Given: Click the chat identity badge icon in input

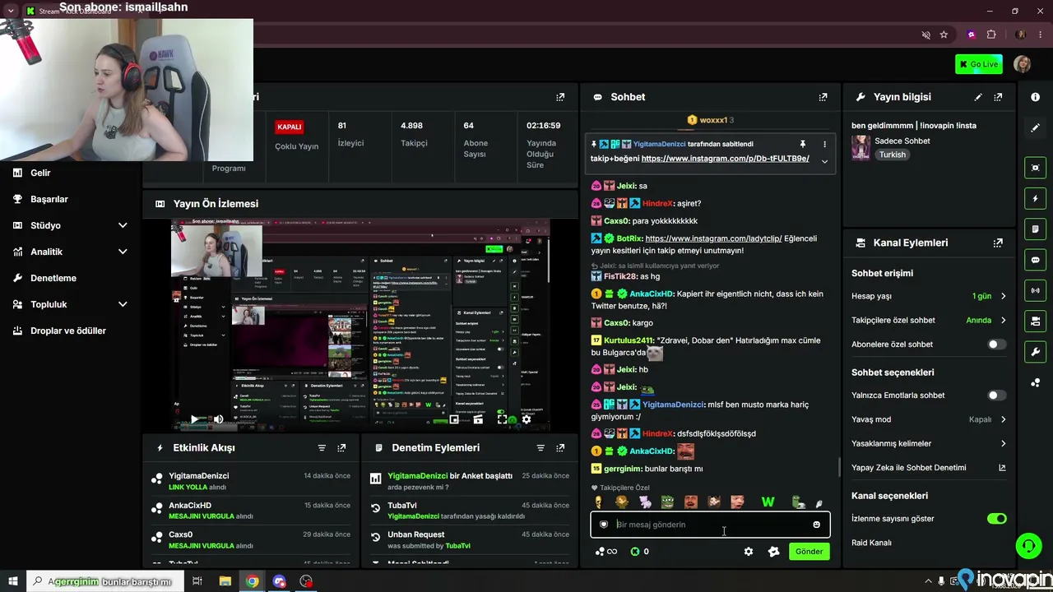Looking at the screenshot, I should (604, 525).
